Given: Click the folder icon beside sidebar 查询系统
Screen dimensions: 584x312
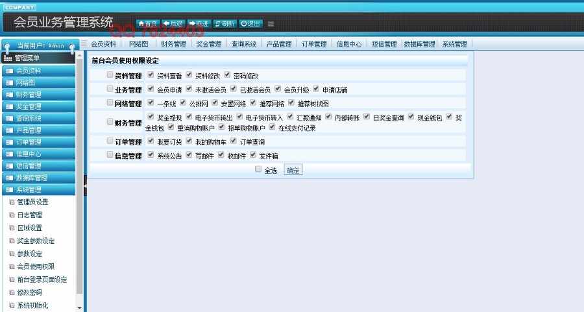Looking at the screenshot, I should click(x=9, y=118).
